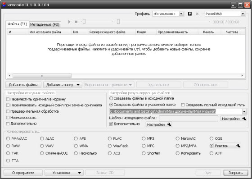Choose APE output format

[x=76, y=138]
